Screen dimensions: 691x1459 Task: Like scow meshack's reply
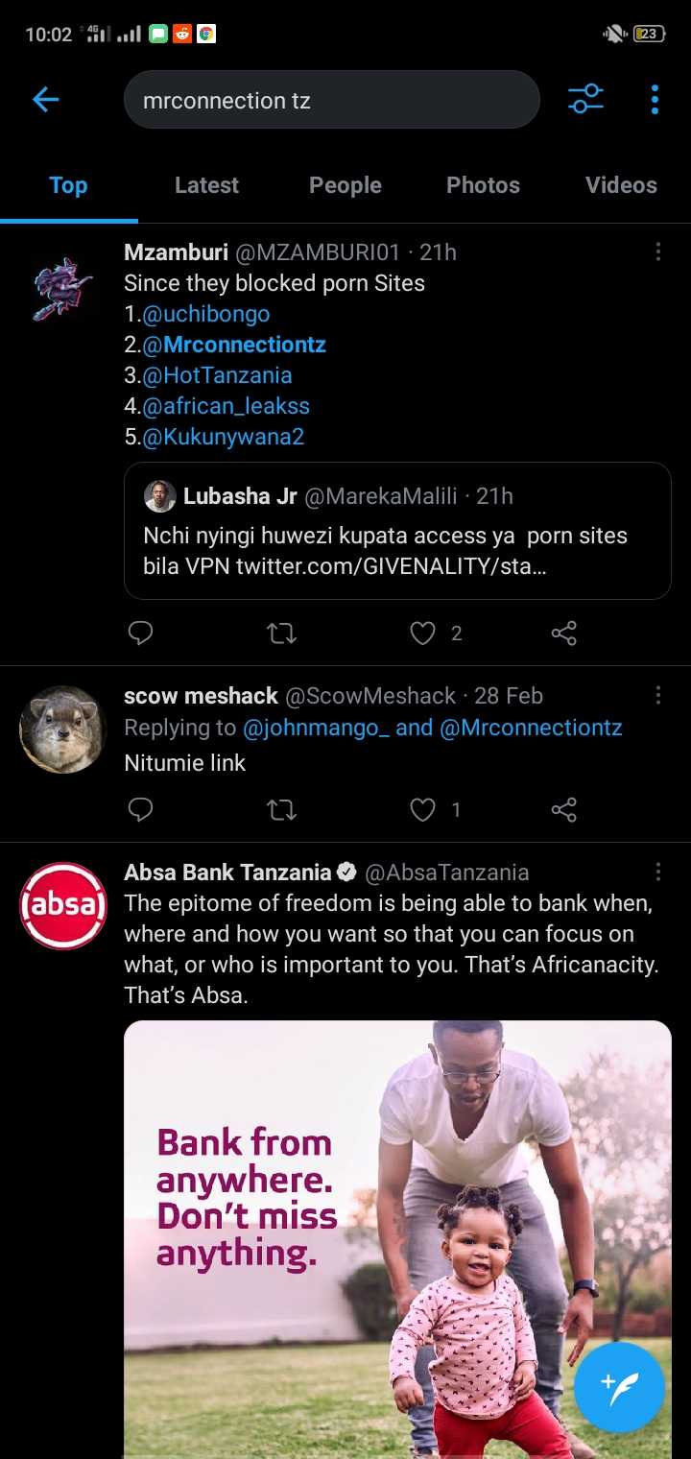click(x=423, y=810)
